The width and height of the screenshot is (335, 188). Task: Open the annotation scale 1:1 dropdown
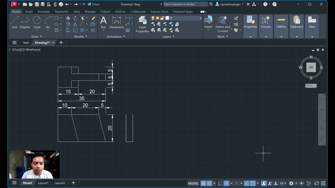pyautogui.click(x=283, y=183)
